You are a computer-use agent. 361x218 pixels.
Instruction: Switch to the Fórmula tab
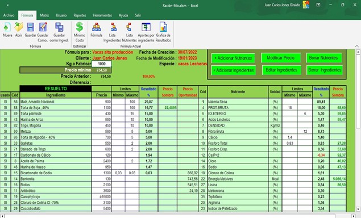pyautogui.click(x=27, y=15)
